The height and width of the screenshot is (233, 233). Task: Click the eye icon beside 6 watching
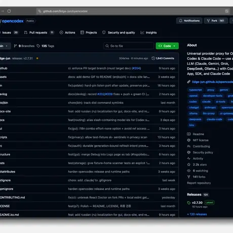click(189, 171)
